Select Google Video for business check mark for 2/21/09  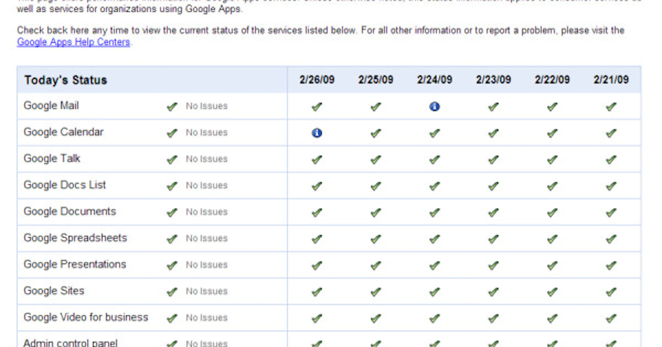pyautogui.click(x=611, y=318)
